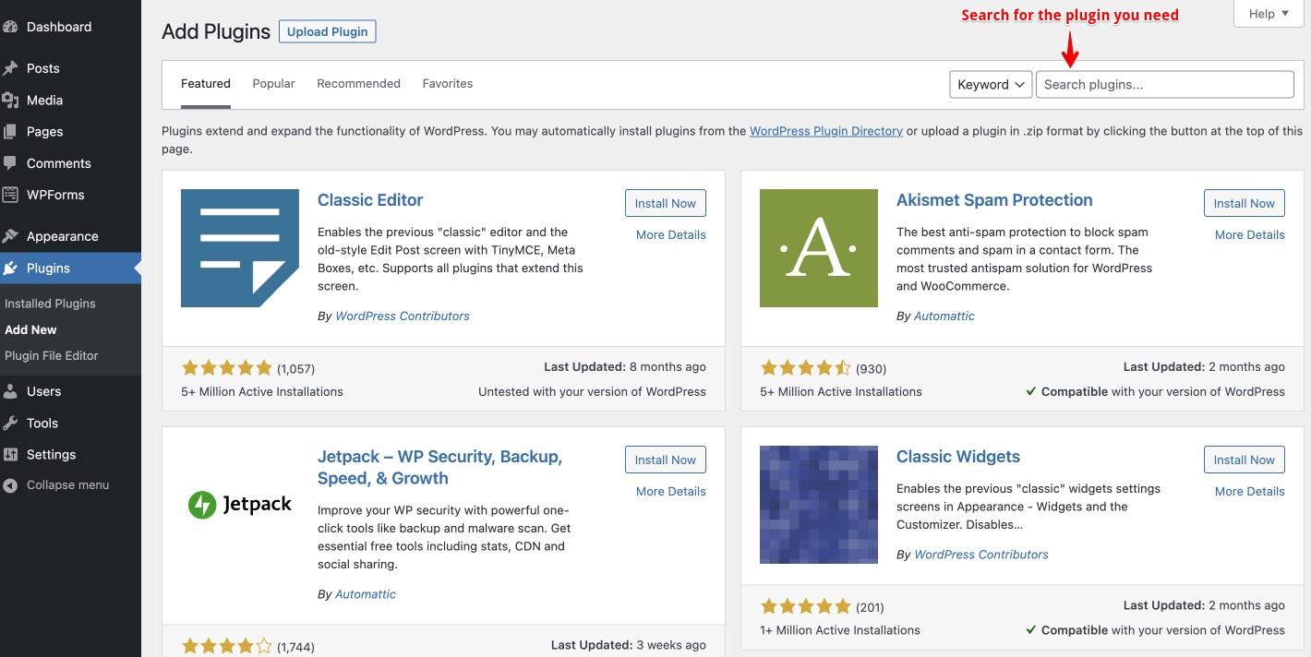
Task: Click Install Now for Classic Editor
Action: (x=665, y=203)
